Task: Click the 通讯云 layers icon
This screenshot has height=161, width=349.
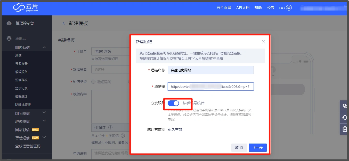Action: pyautogui.click(x=9, y=39)
